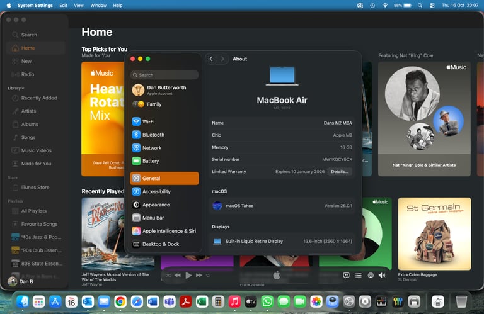The image size is (484, 314).
Task: Open WhatsApp from the Dock
Action: pyautogui.click(x=267, y=302)
